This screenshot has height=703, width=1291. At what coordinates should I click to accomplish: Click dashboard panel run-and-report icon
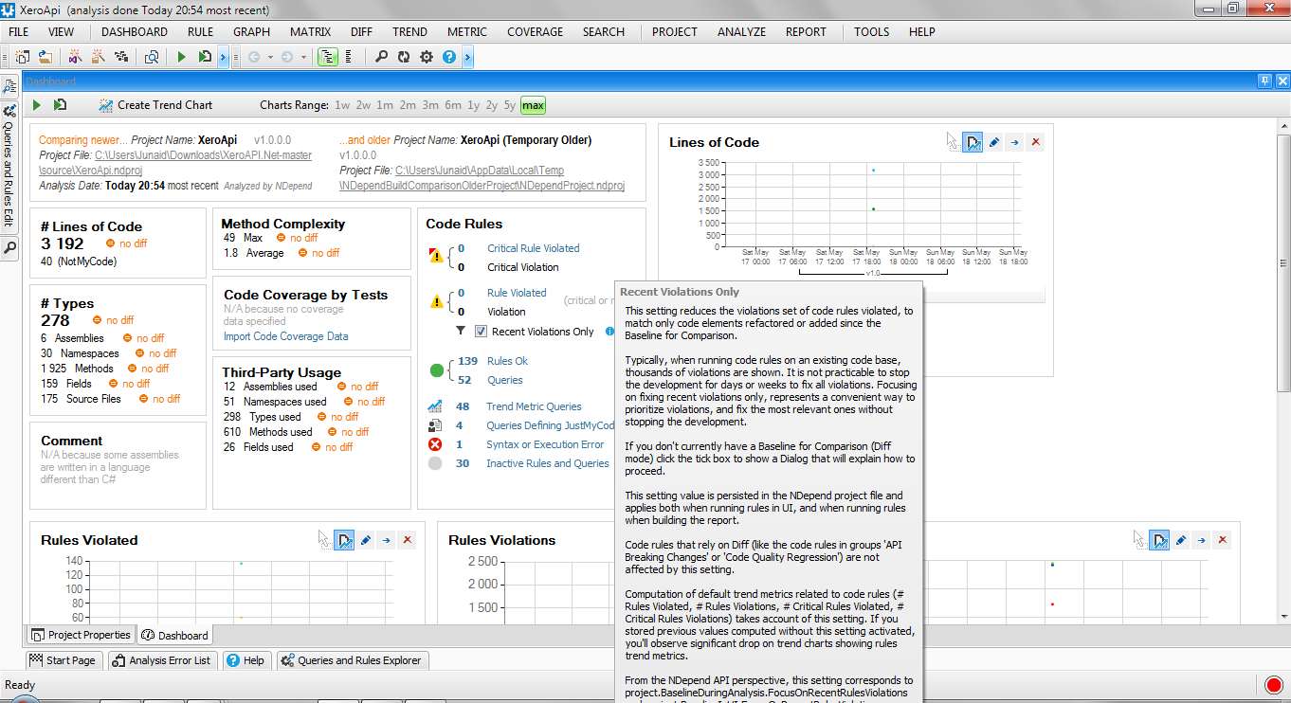[x=60, y=105]
